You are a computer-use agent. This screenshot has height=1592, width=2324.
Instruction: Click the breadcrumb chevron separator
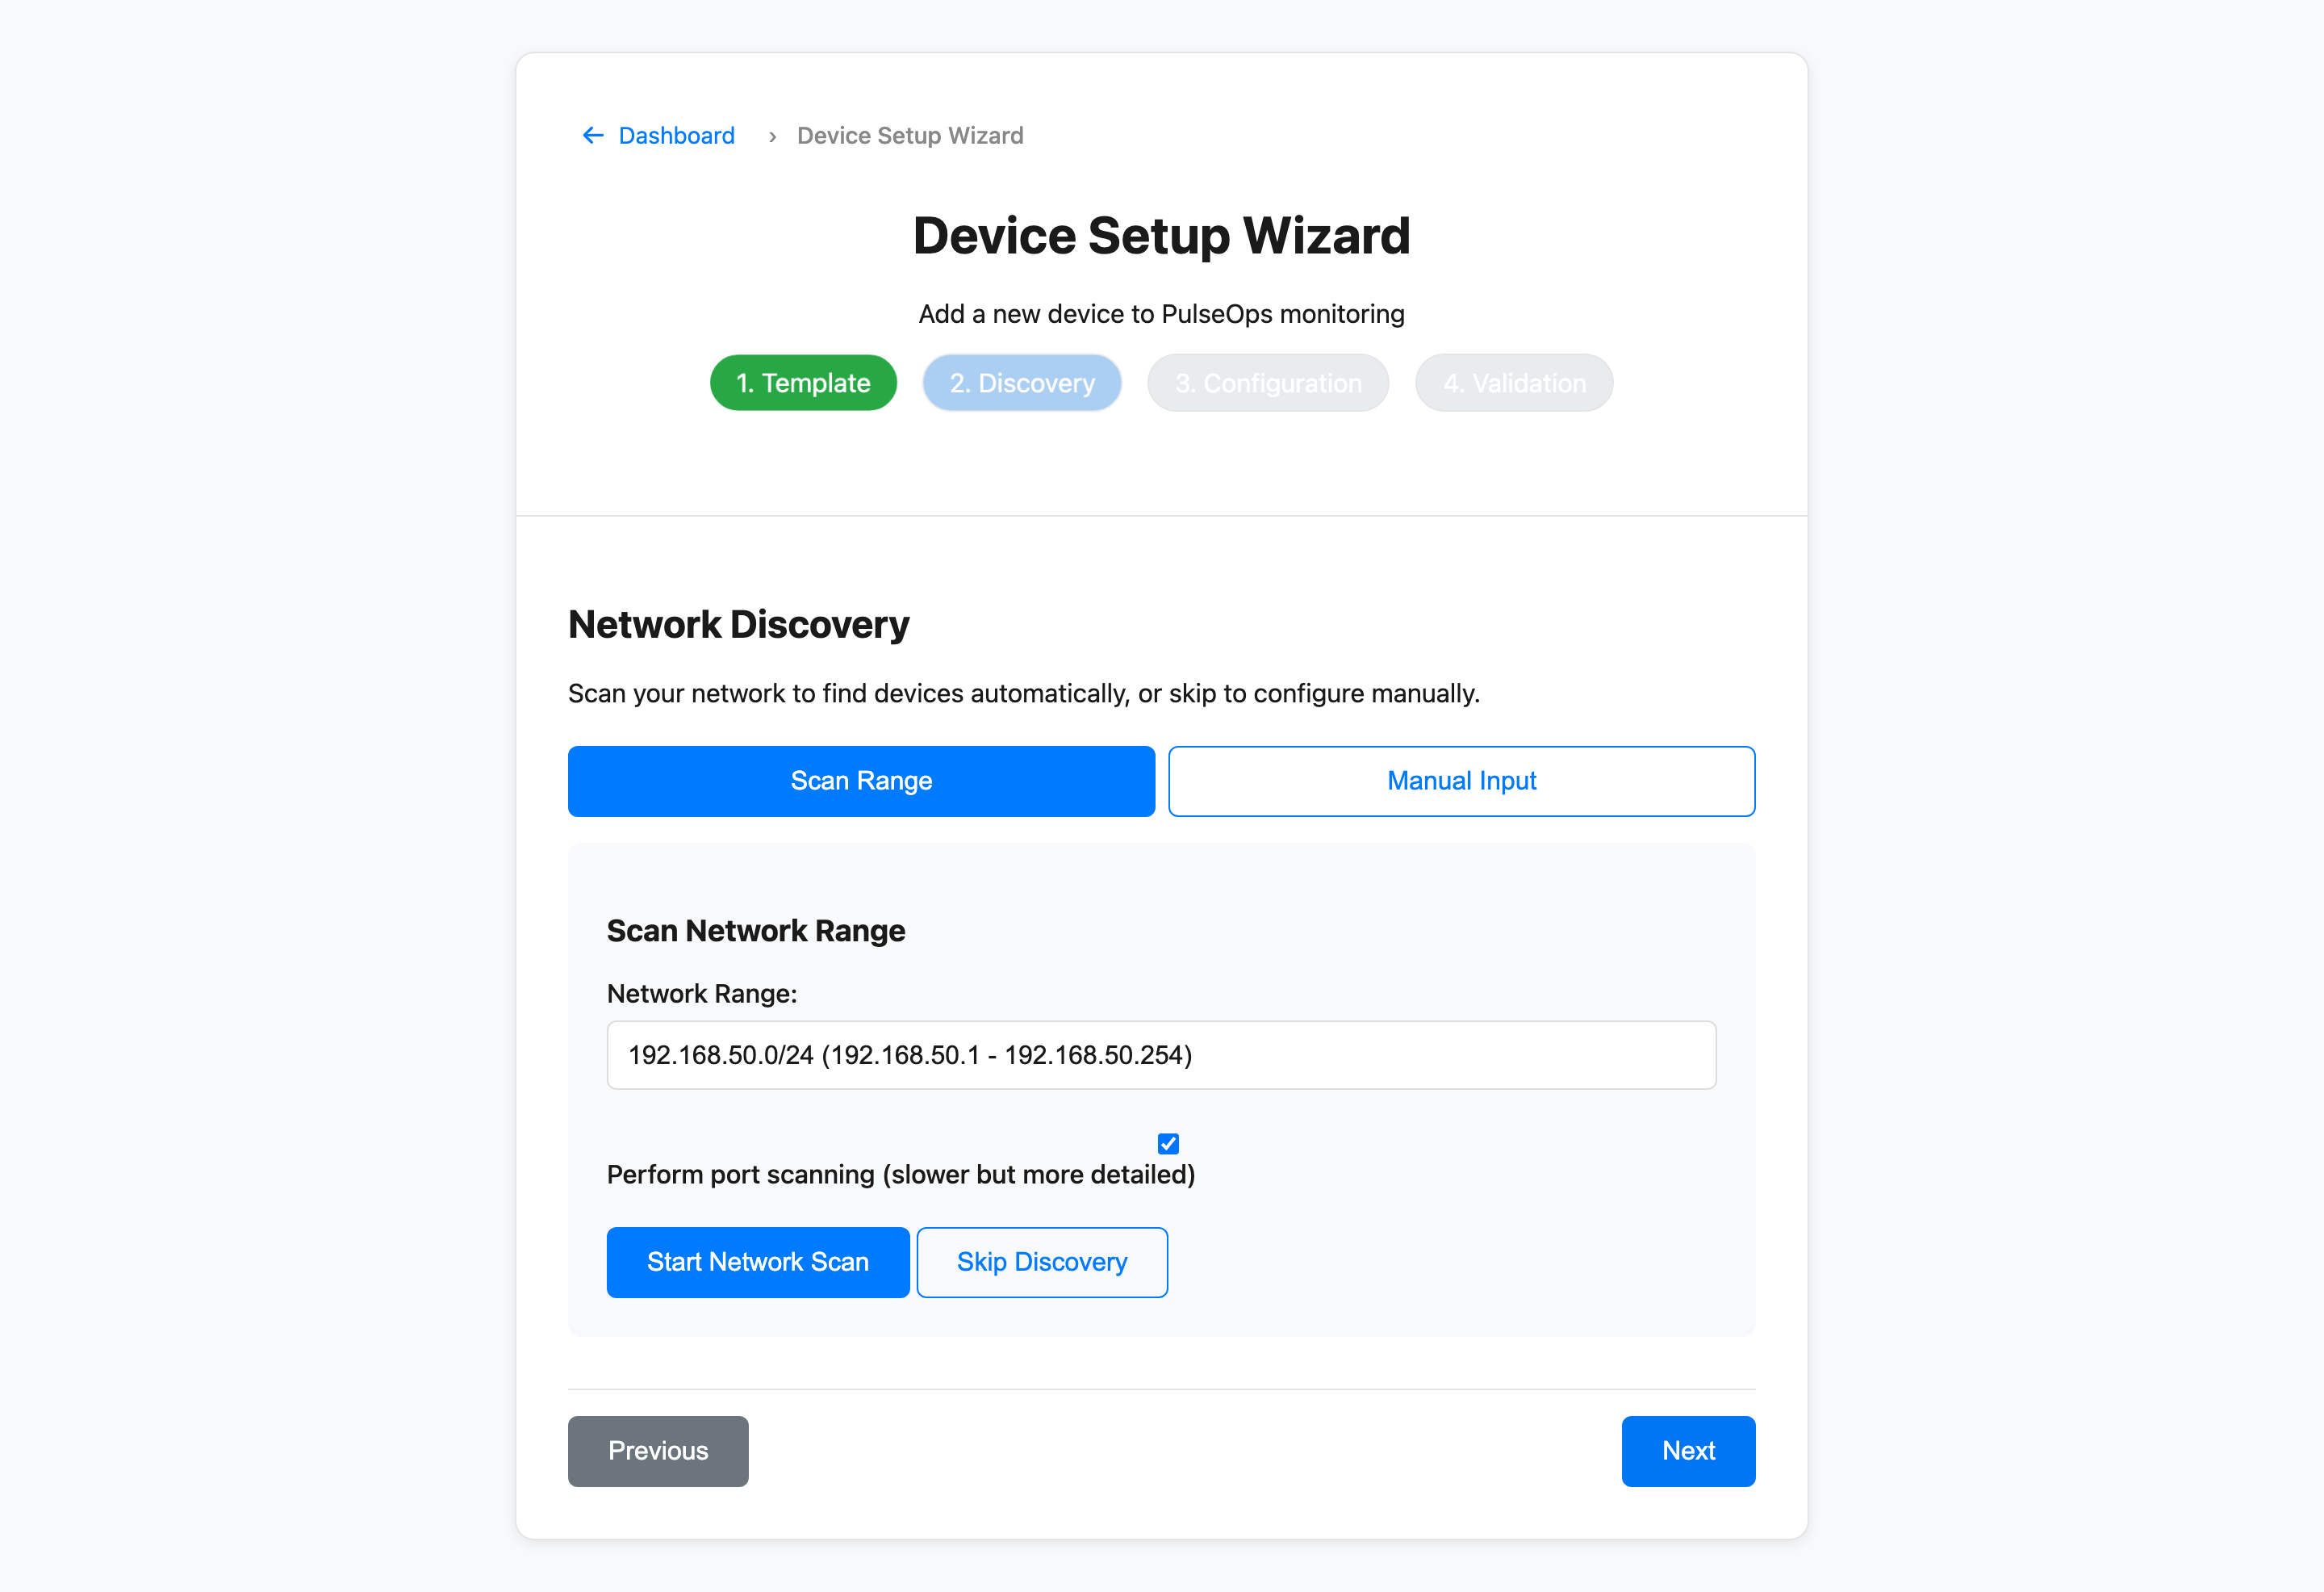coord(772,135)
